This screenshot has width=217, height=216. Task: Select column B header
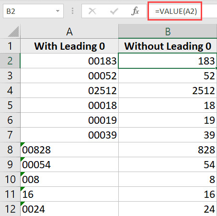168,32
